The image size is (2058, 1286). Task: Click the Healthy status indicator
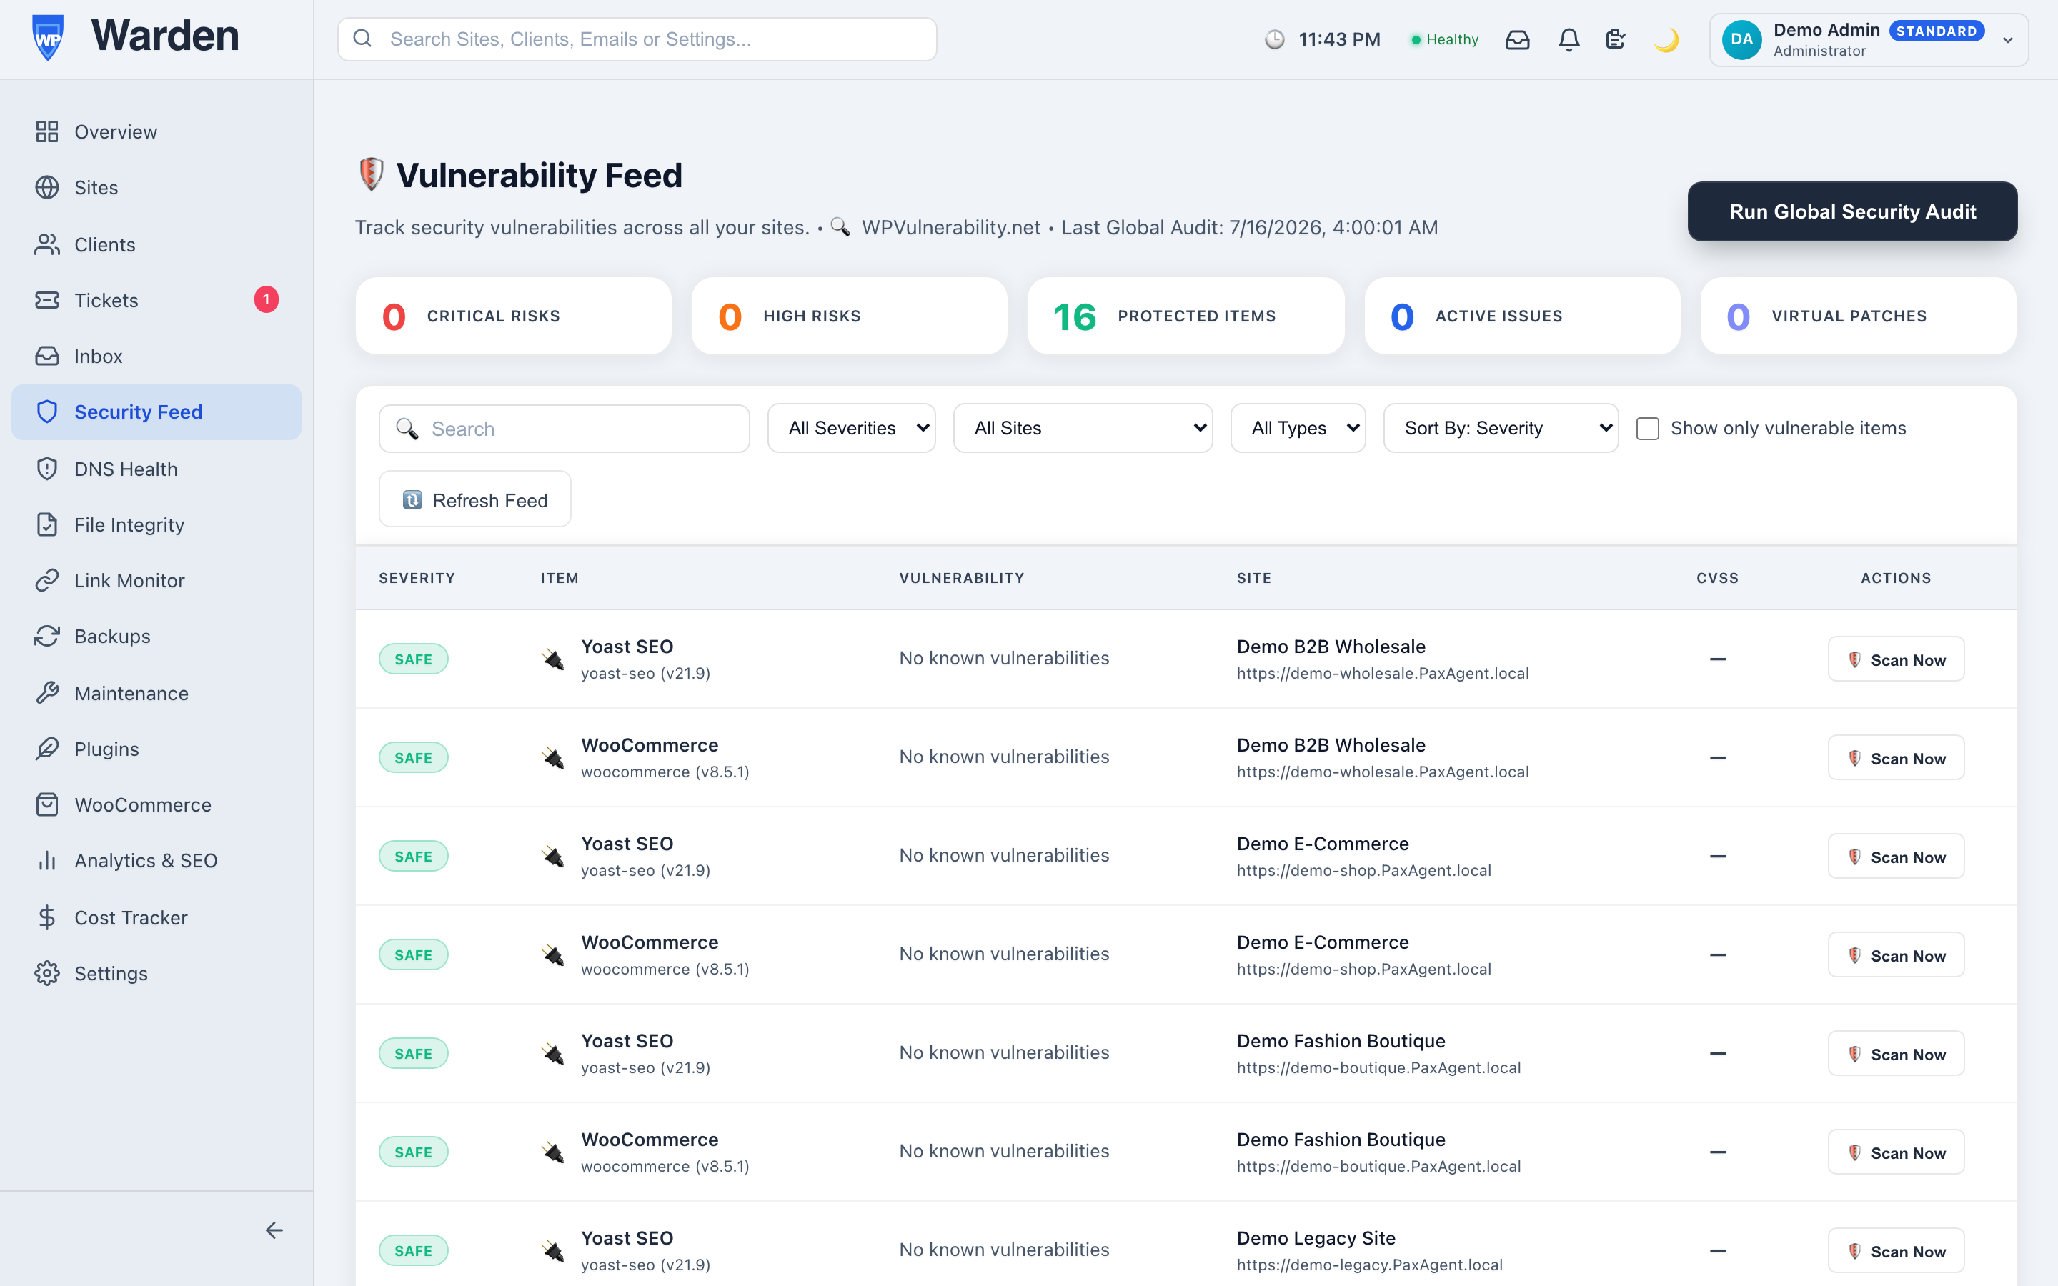(x=1444, y=39)
